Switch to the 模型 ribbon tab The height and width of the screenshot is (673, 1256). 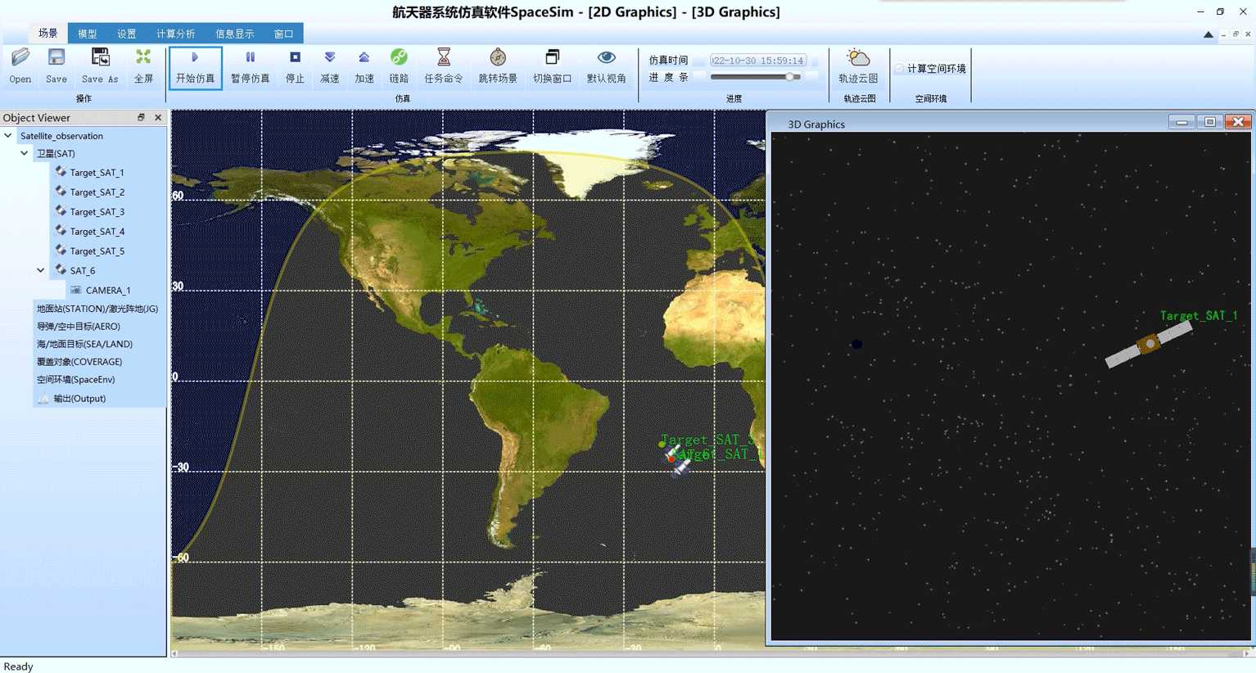click(87, 34)
